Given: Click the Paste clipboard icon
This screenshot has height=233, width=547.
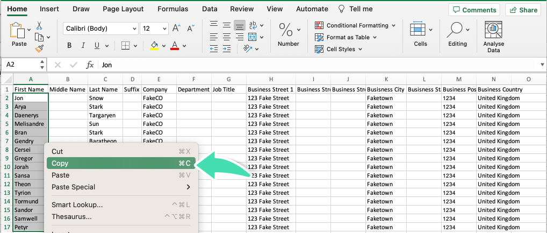Looking at the screenshot, I should coord(17,31).
